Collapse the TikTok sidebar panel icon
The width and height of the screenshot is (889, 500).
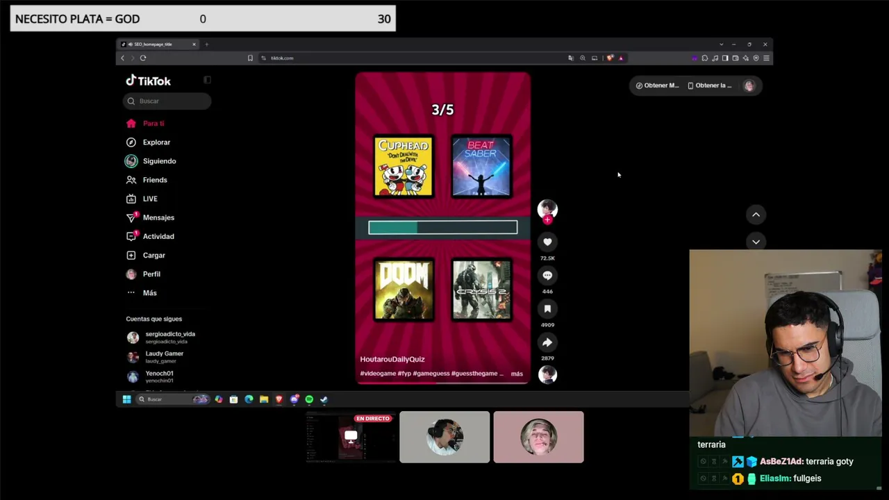click(x=207, y=80)
